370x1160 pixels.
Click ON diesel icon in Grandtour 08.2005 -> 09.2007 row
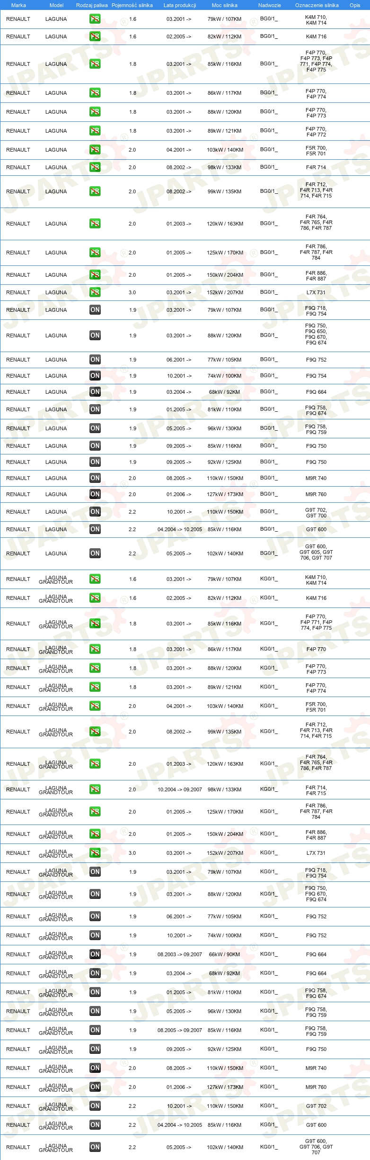pos(95,1030)
